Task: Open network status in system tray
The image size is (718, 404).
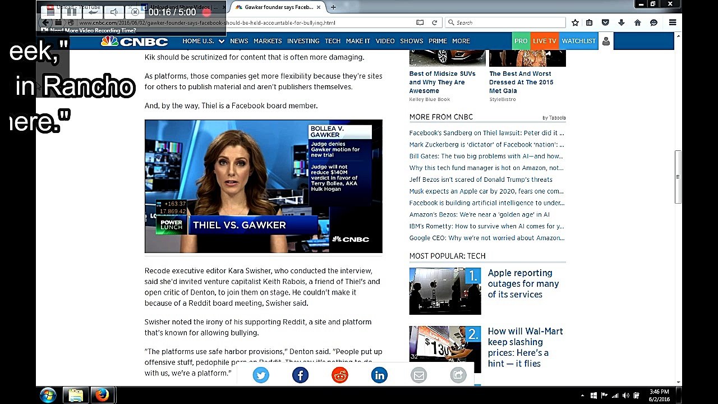Action: coord(615,396)
